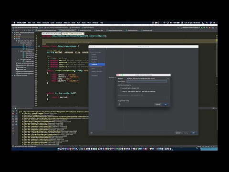Screen dimensions: 229x172
Task: Select Problems in Project Structure sidebar
Action: (94, 75)
